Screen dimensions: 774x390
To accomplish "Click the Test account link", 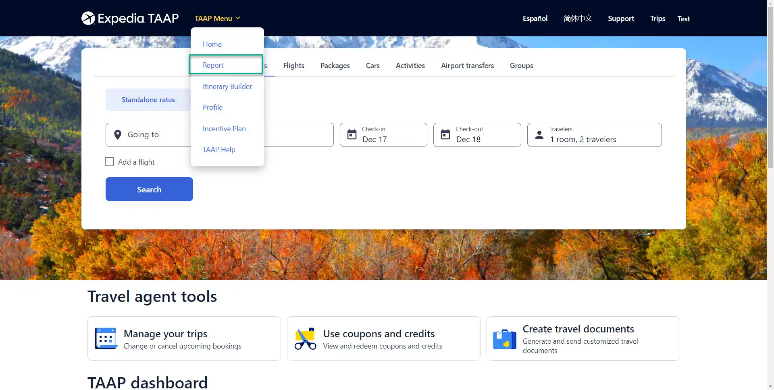I will click(x=683, y=19).
